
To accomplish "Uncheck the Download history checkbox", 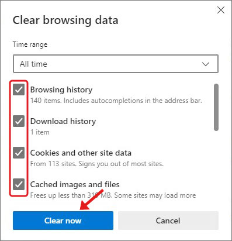I will [19, 121].
